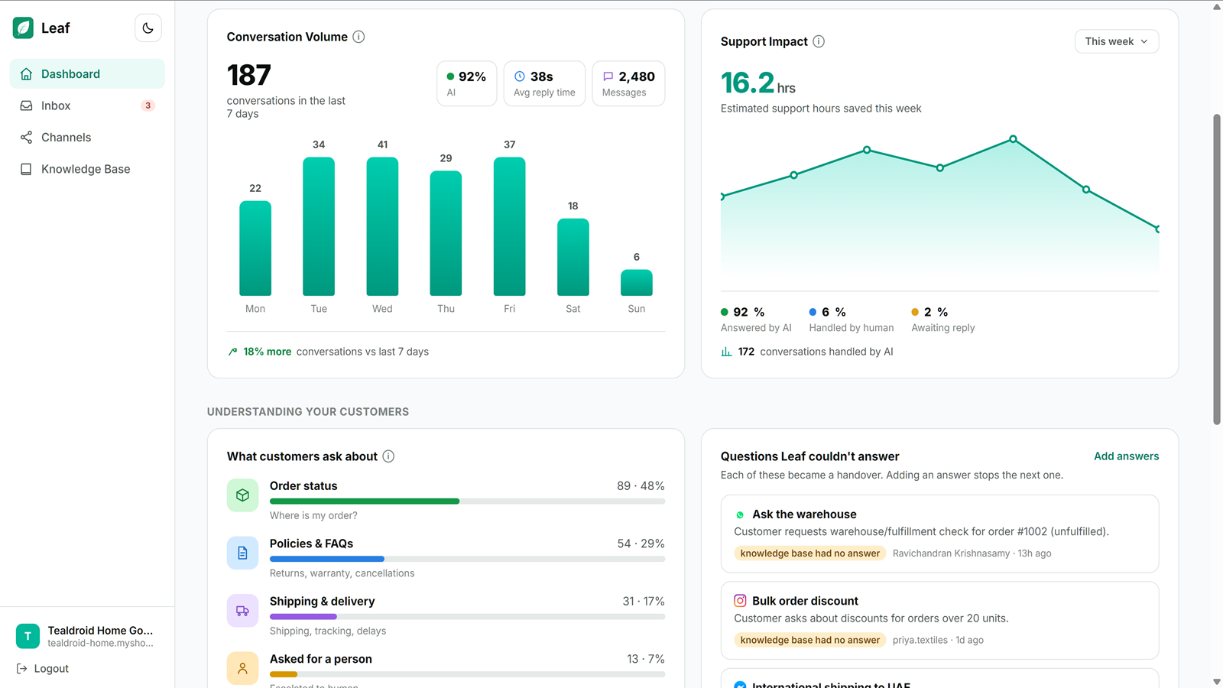Toggle dark mode moon icon
1223x688 pixels.
pyautogui.click(x=148, y=28)
